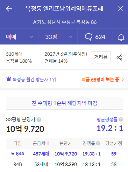The height and width of the screenshot is (172, 128).
Task: Click the winning score 59 cell
Action: [x=114, y=154]
